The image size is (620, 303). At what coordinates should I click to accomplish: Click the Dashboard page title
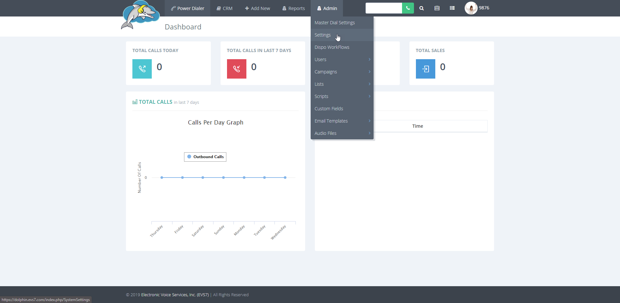[183, 27]
